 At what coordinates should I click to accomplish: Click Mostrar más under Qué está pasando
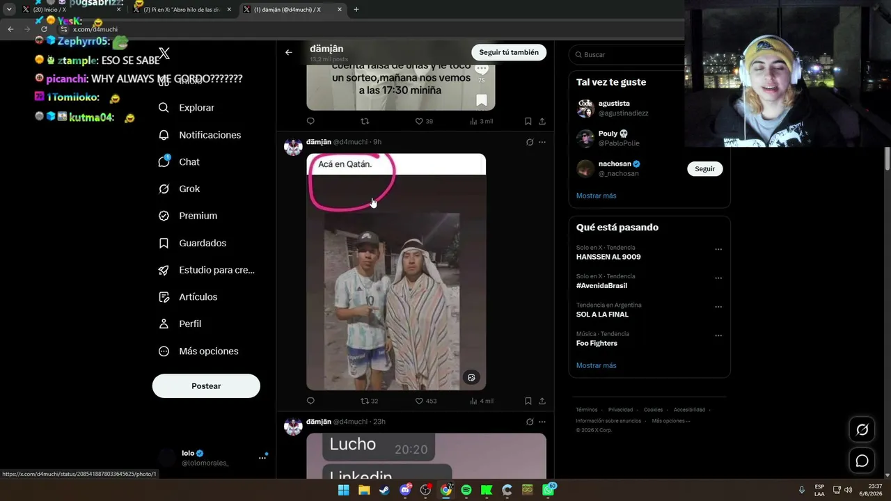point(596,365)
